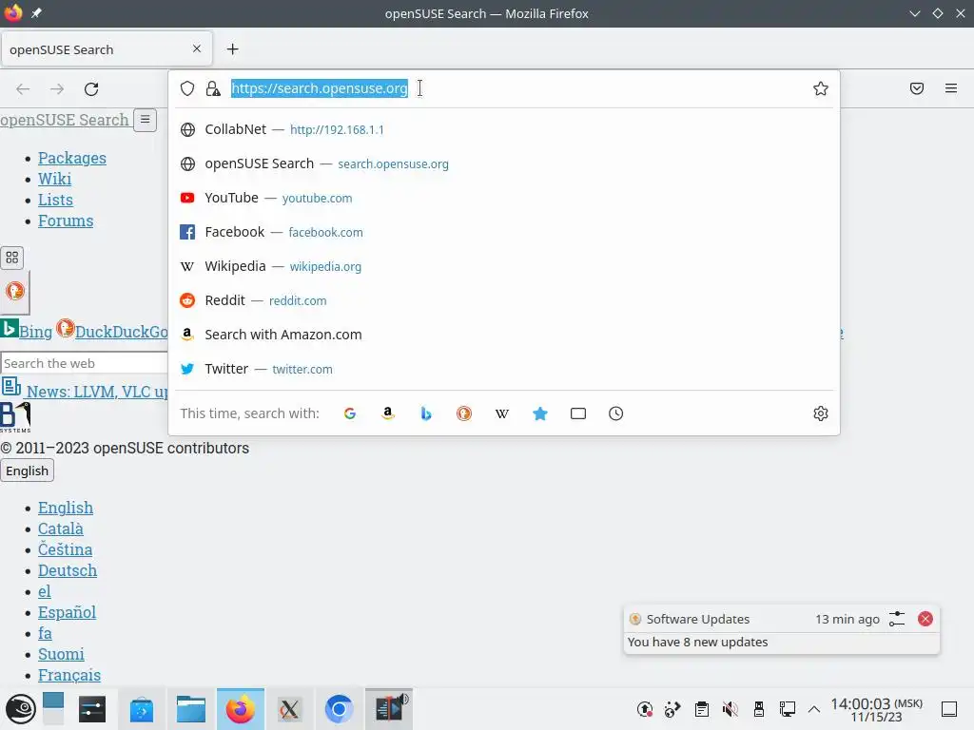Open the clipboard tray icon
The height and width of the screenshot is (730, 974).
pos(702,709)
